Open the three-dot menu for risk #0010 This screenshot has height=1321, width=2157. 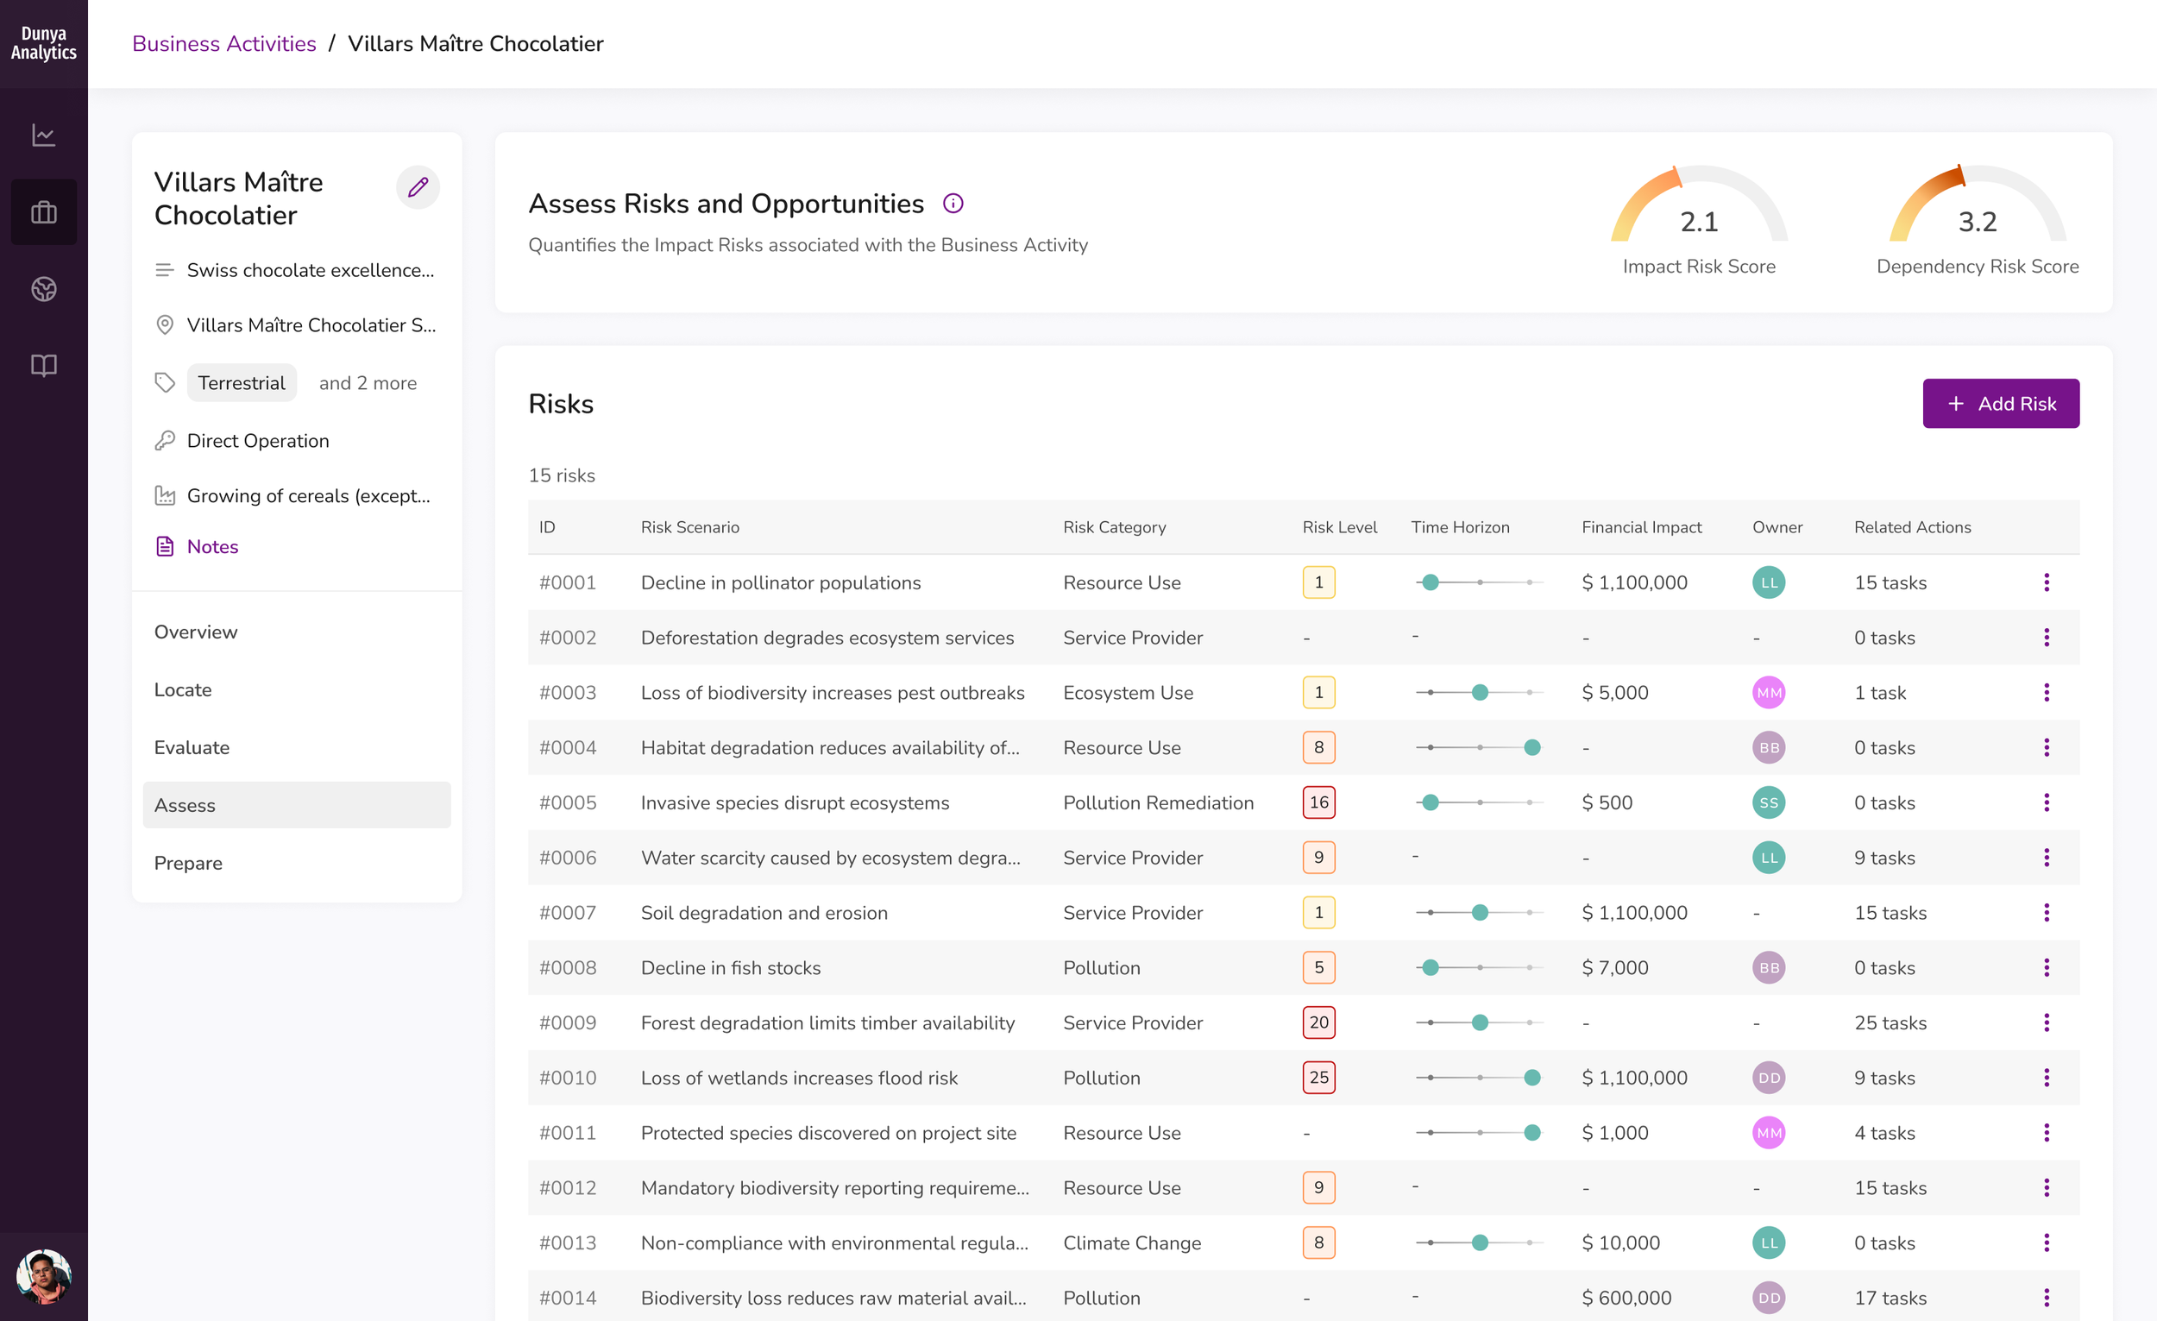click(2046, 1078)
